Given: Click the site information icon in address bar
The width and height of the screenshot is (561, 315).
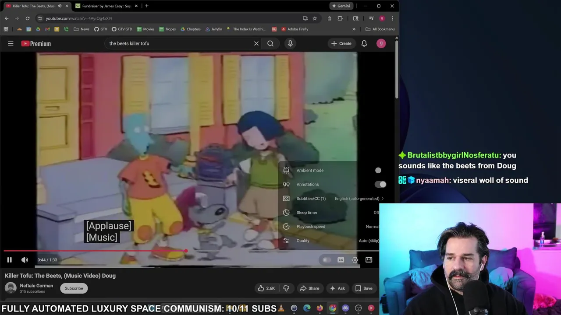Looking at the screenshot, I should [40, 18].
